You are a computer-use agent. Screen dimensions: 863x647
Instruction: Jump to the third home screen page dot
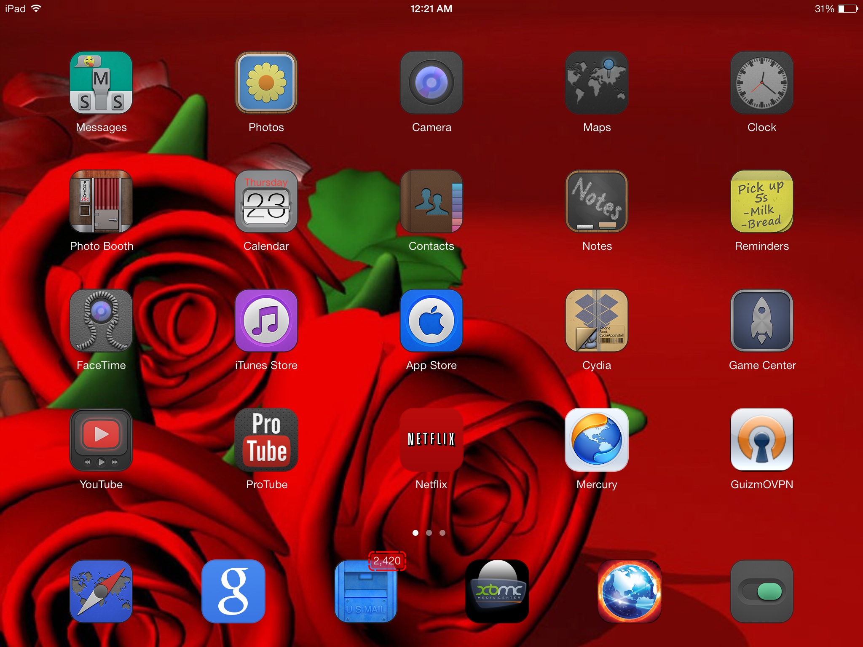point(442,533)
